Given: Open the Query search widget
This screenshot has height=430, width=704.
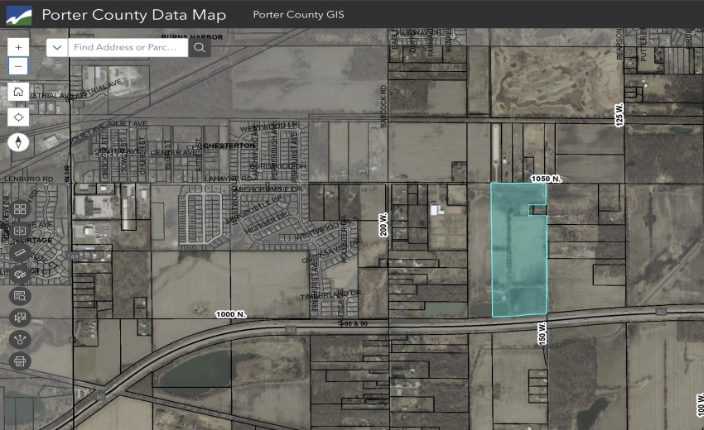Looking at the screenshot, I should click(21, 295).
